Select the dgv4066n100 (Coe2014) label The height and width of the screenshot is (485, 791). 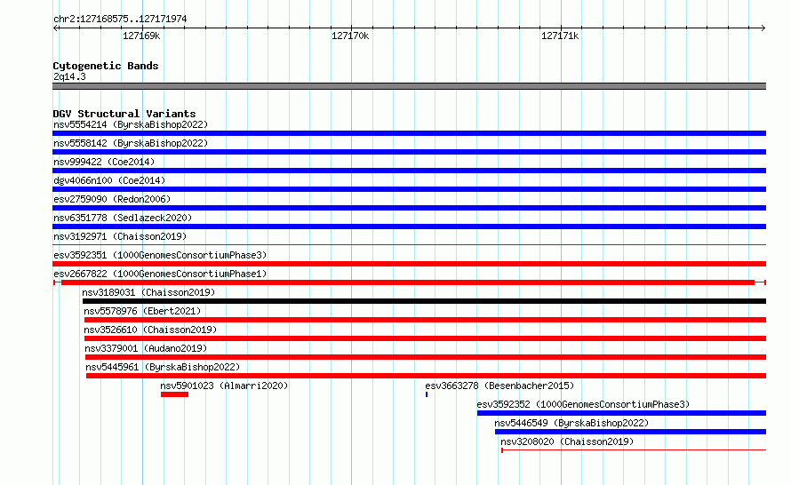click(x=109, y=180)
